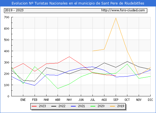Click the red 2023 point at ENE

coord(23,64)
